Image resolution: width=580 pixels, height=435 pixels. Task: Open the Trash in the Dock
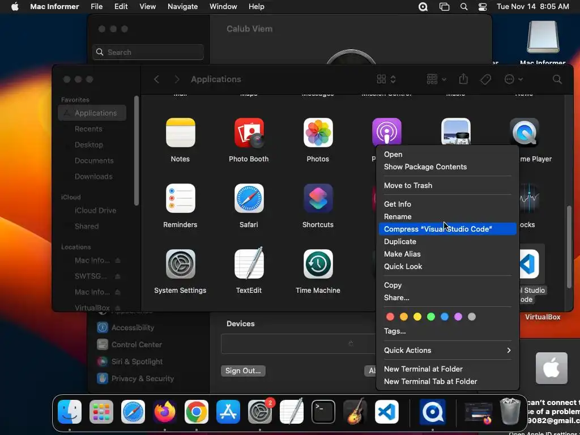point(510,411)
